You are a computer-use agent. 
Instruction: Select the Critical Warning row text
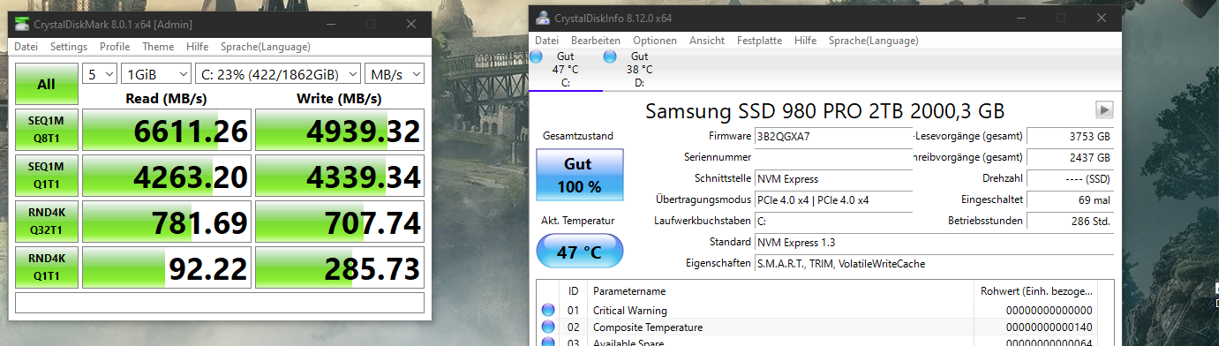pos(629,310)
